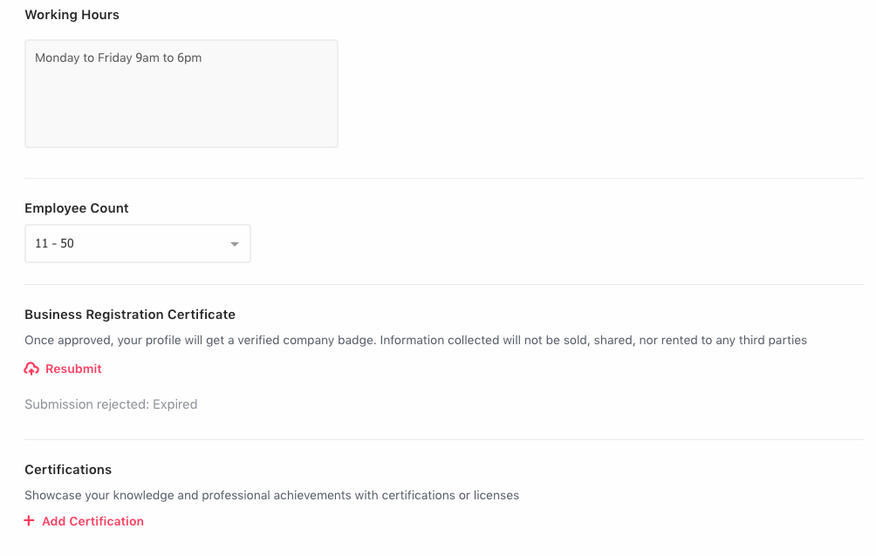Click 'third parties' in the privacy note
Image resolution: width=876 pixels, height=556 pixels.
(x=773, y=341)
